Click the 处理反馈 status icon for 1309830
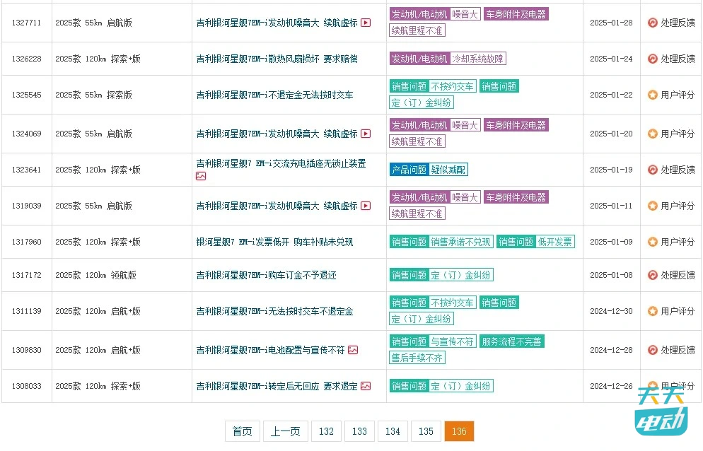 652,350
